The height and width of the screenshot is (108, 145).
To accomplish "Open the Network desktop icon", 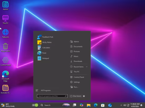I will click(6, 34).
